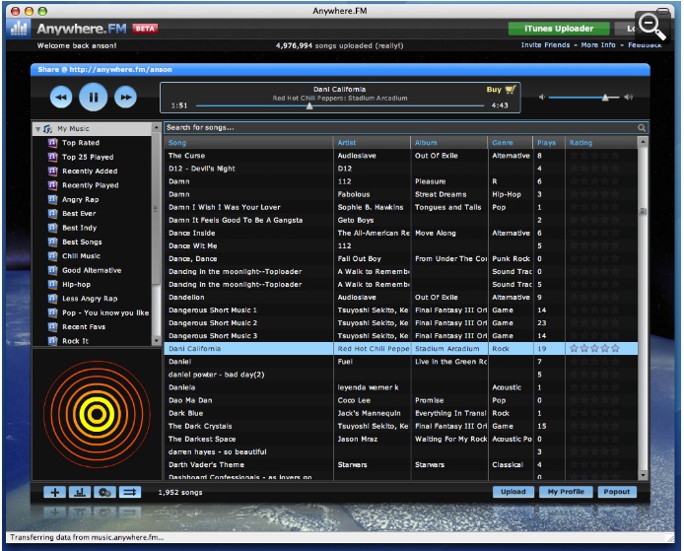Click the Feedback link
This screenshot has width=684, height=551.
click(x=645, y=45)
